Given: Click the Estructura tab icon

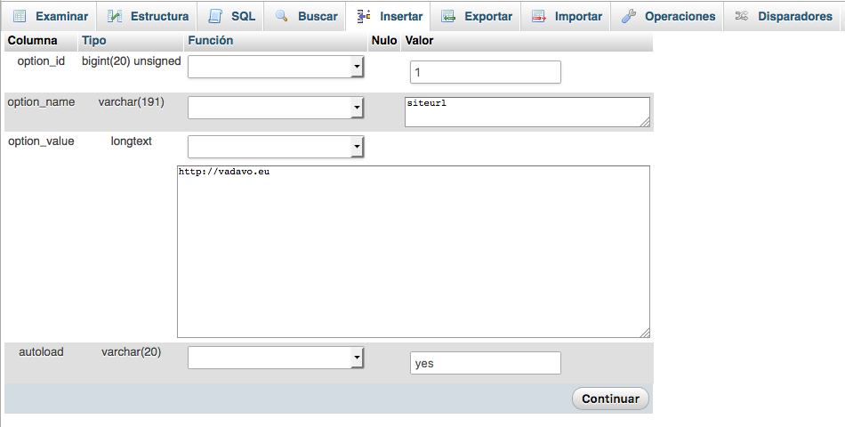Looking at the screenshot, I should tap(114, 16).
